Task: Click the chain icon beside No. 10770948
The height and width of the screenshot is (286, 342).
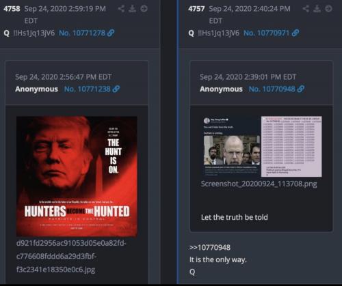Action: tap(301, 89)
